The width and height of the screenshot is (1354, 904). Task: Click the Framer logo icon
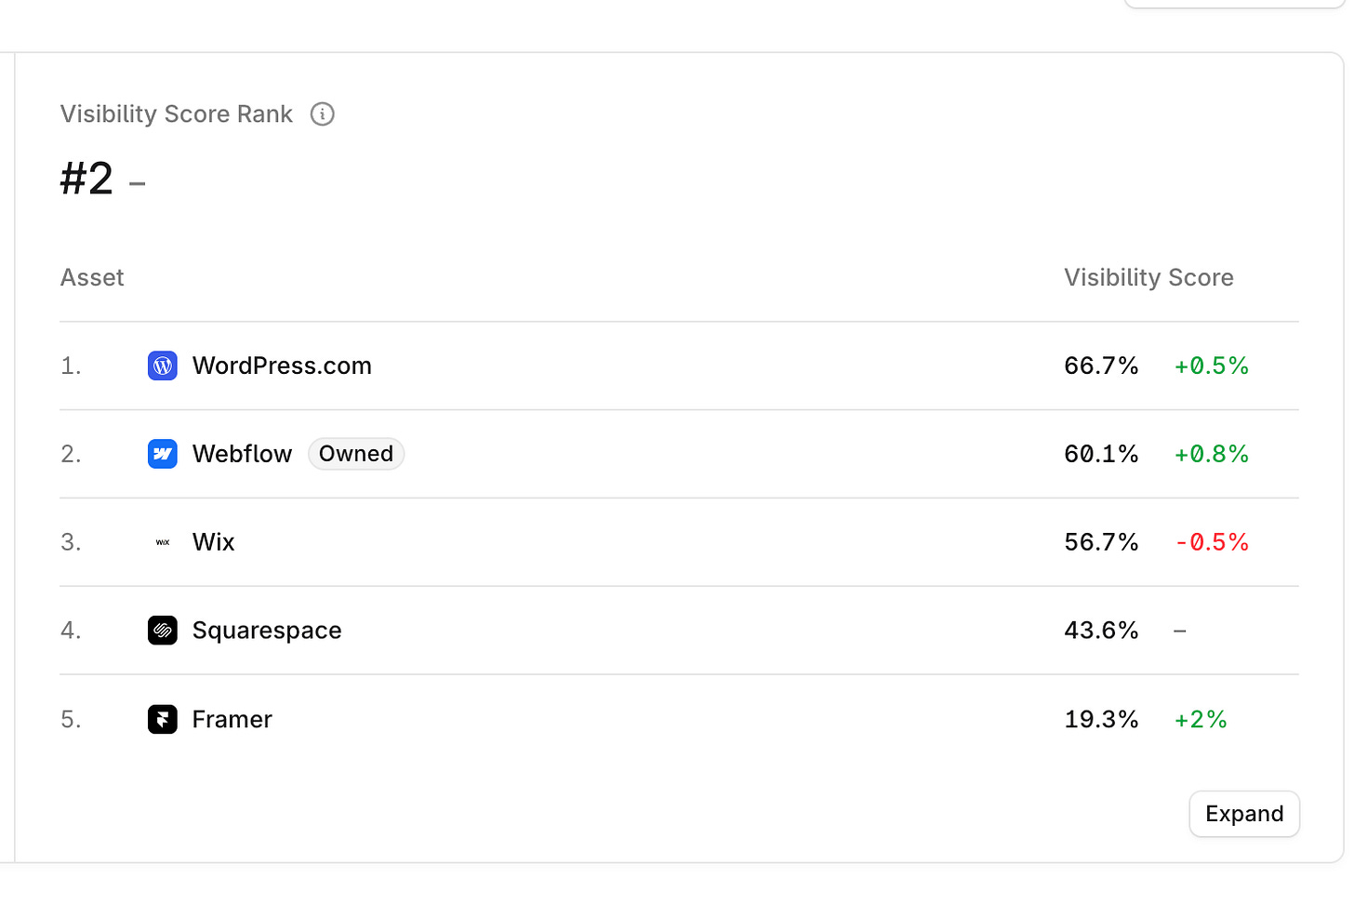pyautogui.click(x=163, y=719)
